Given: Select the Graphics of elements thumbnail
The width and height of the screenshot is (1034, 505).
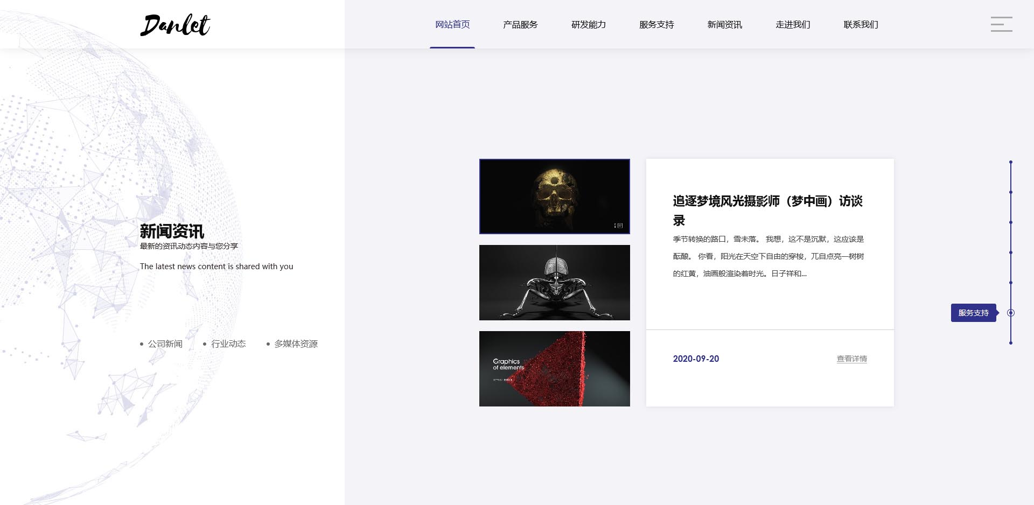Looking at the screenshot, I should click(554, 369).
